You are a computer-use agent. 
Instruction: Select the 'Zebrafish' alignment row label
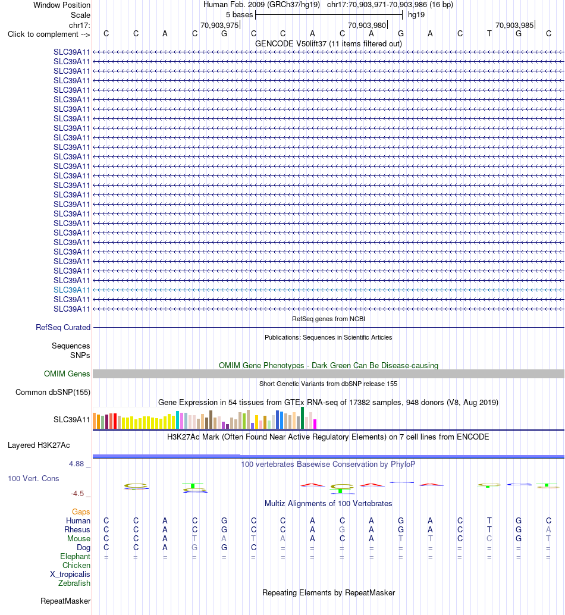(74, 583)
